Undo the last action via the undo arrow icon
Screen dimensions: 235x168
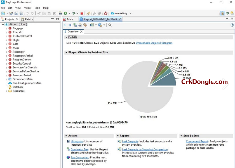27,13
